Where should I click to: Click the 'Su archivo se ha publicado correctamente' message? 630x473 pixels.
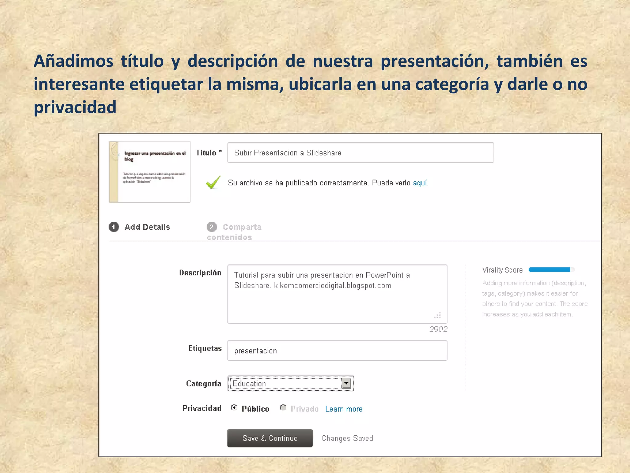click(298, 183)
